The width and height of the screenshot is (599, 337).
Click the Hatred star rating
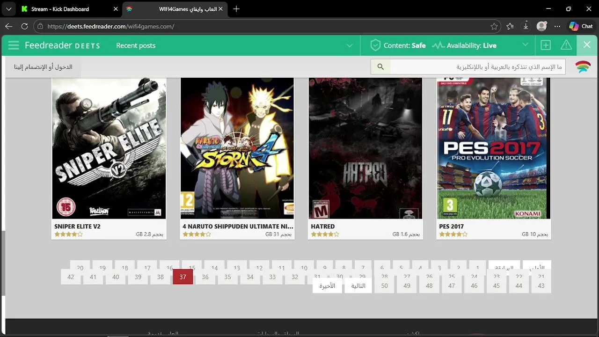point(325,234)
